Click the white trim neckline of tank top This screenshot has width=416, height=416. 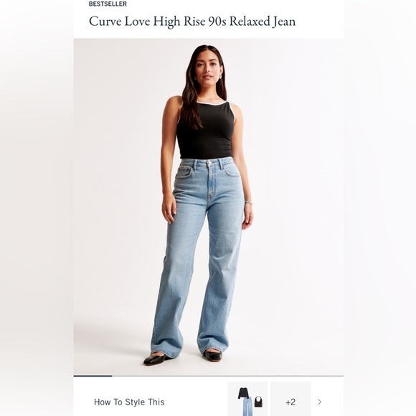pos(212,103)
